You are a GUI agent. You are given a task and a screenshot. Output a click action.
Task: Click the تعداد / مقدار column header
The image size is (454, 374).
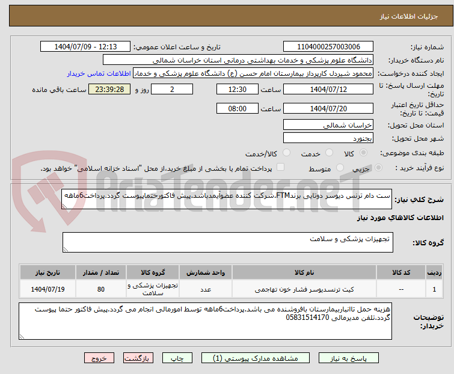(101, 273)
